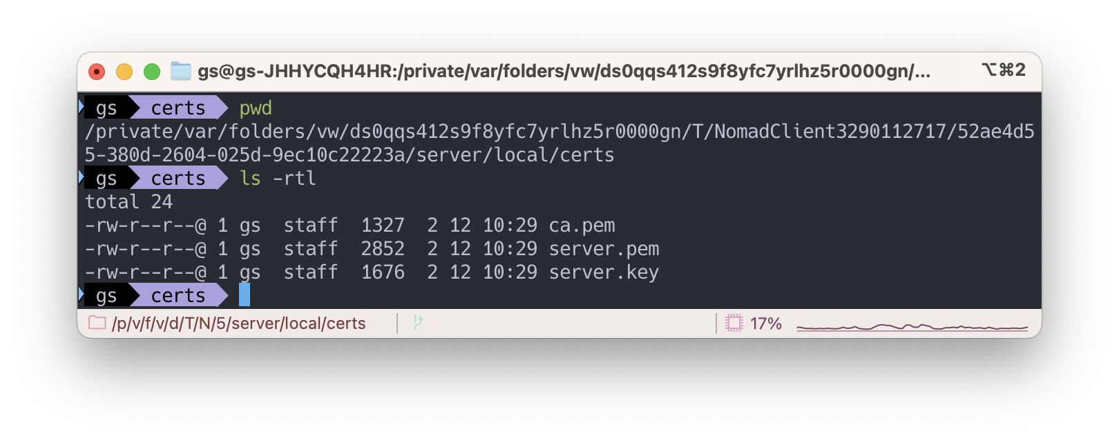Minimize the terminal with the yellow button
The height and width of the screenshot is (440, 1119).
pyautogui.click(x=124, y=72)
